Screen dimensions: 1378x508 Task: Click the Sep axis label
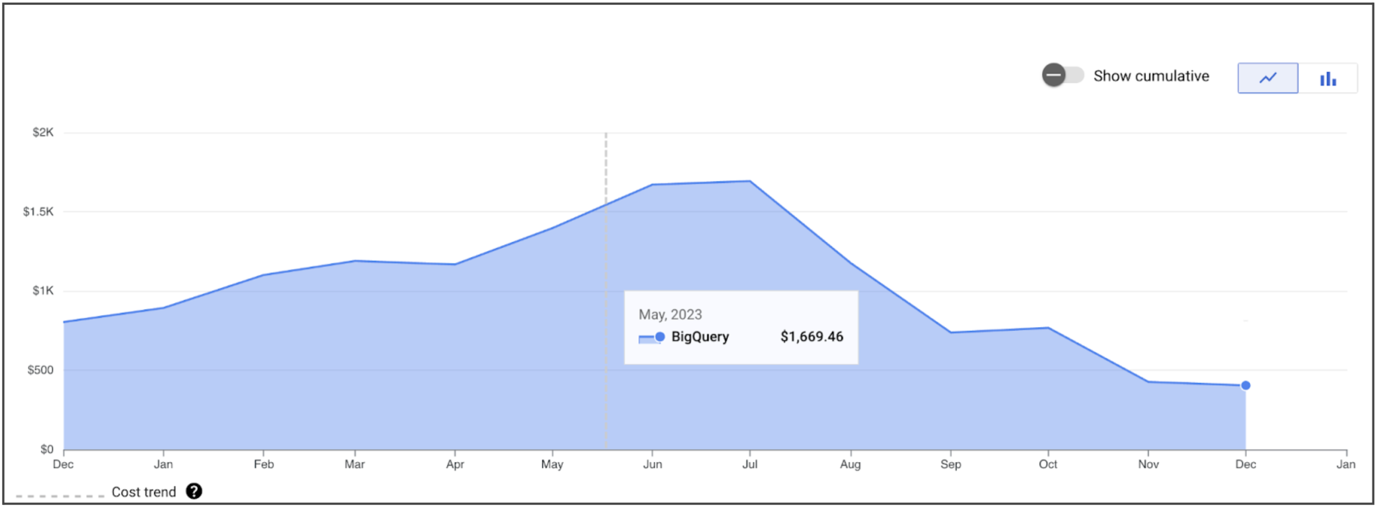tap(951, 465)
